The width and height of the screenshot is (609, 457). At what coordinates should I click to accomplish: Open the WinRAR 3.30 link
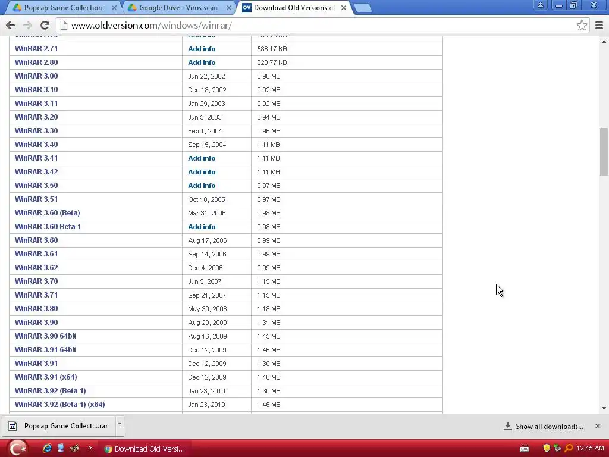[36, 130]
